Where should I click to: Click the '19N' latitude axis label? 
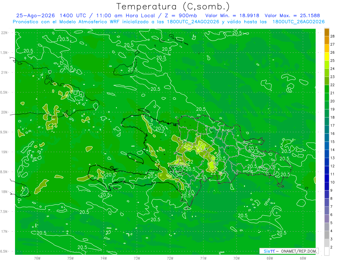click(x=4, y=152)
